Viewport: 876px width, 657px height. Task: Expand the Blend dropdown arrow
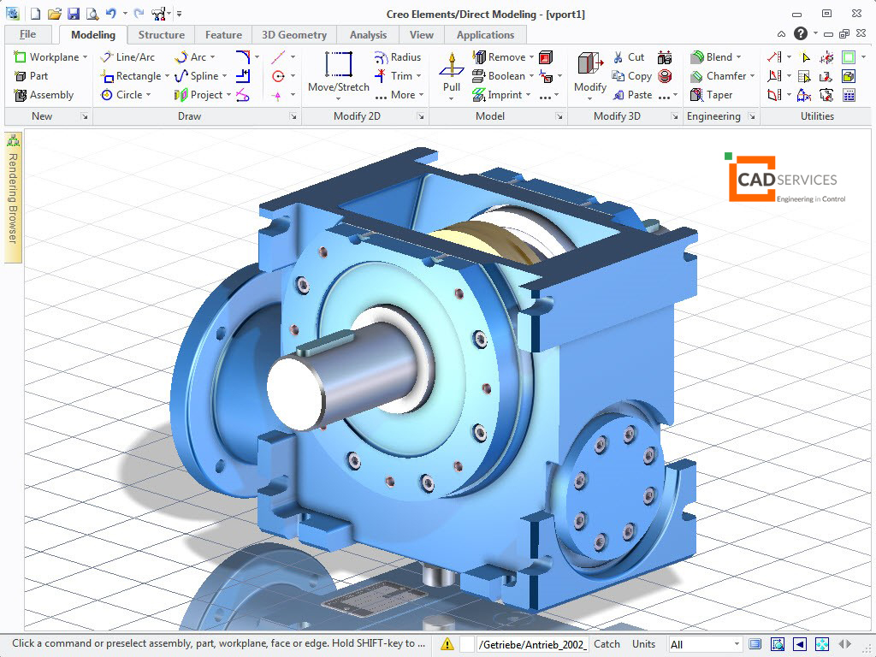tap(738, 57)
